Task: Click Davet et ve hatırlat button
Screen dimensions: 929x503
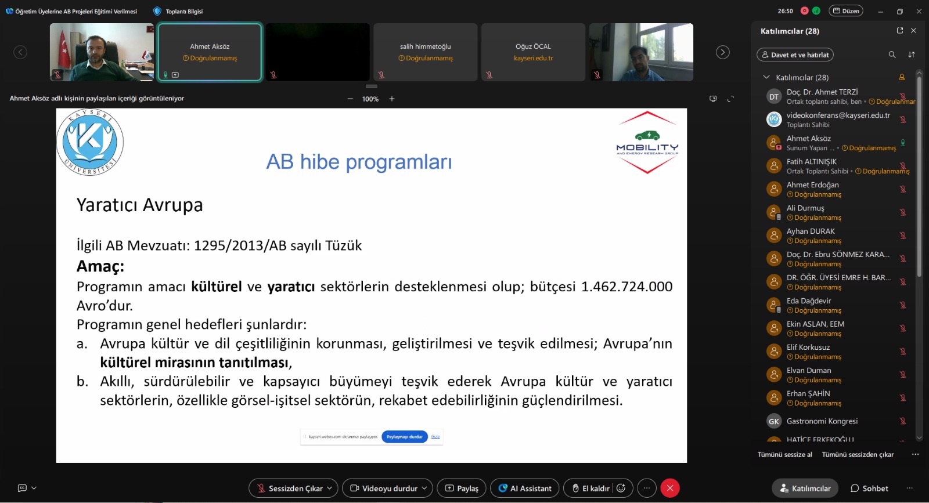Action: coord(795,55)
